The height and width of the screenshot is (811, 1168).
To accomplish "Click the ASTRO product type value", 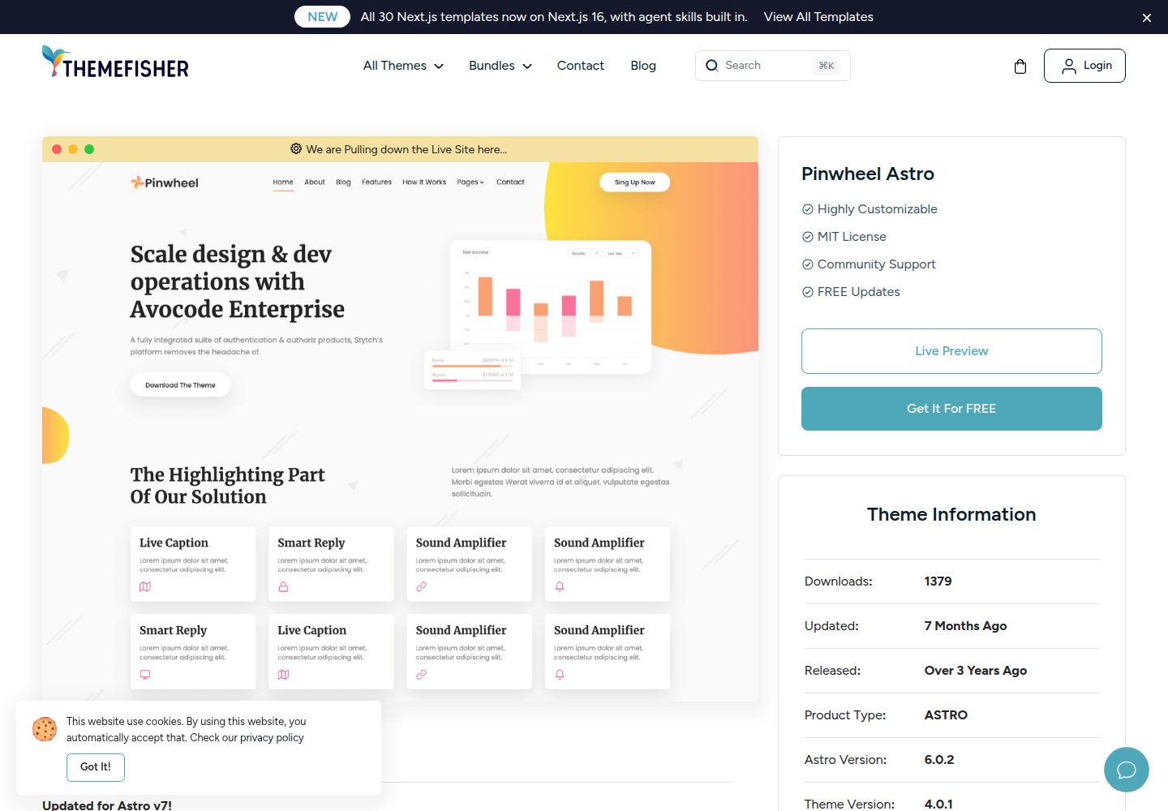I will 946,715.
